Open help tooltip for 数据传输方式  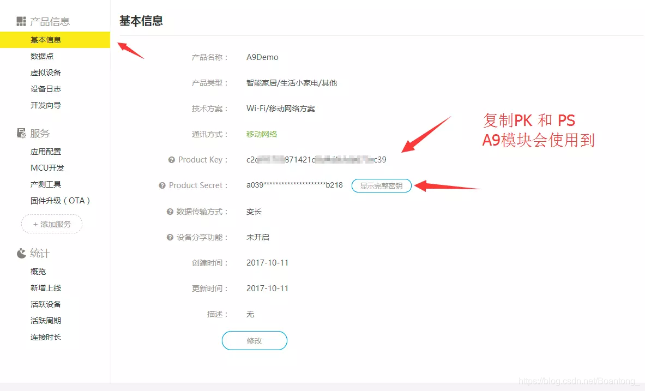[x=170, y=212]
